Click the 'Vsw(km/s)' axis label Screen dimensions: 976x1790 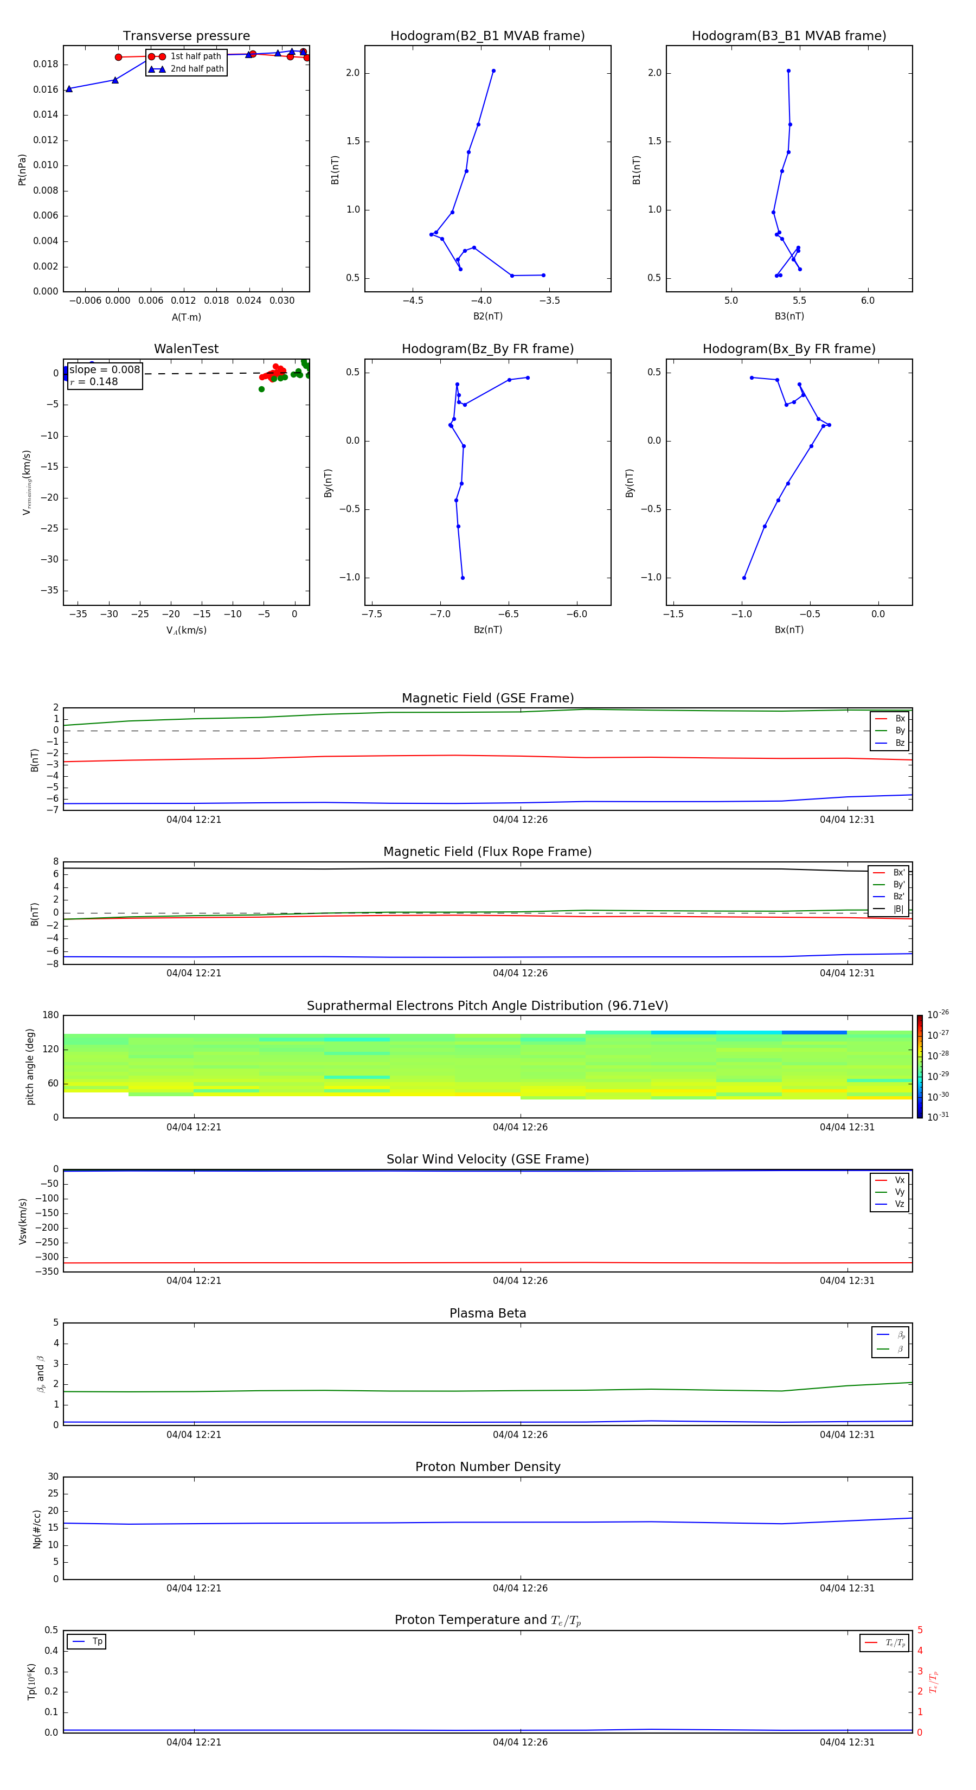click(x=22, y=1221)
